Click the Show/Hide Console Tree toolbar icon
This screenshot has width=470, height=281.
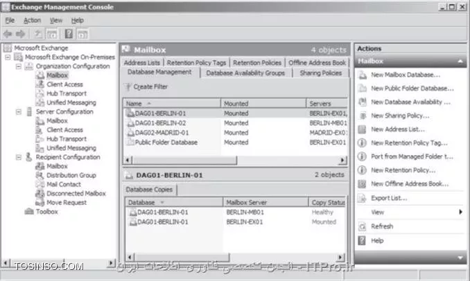[51, 34]
